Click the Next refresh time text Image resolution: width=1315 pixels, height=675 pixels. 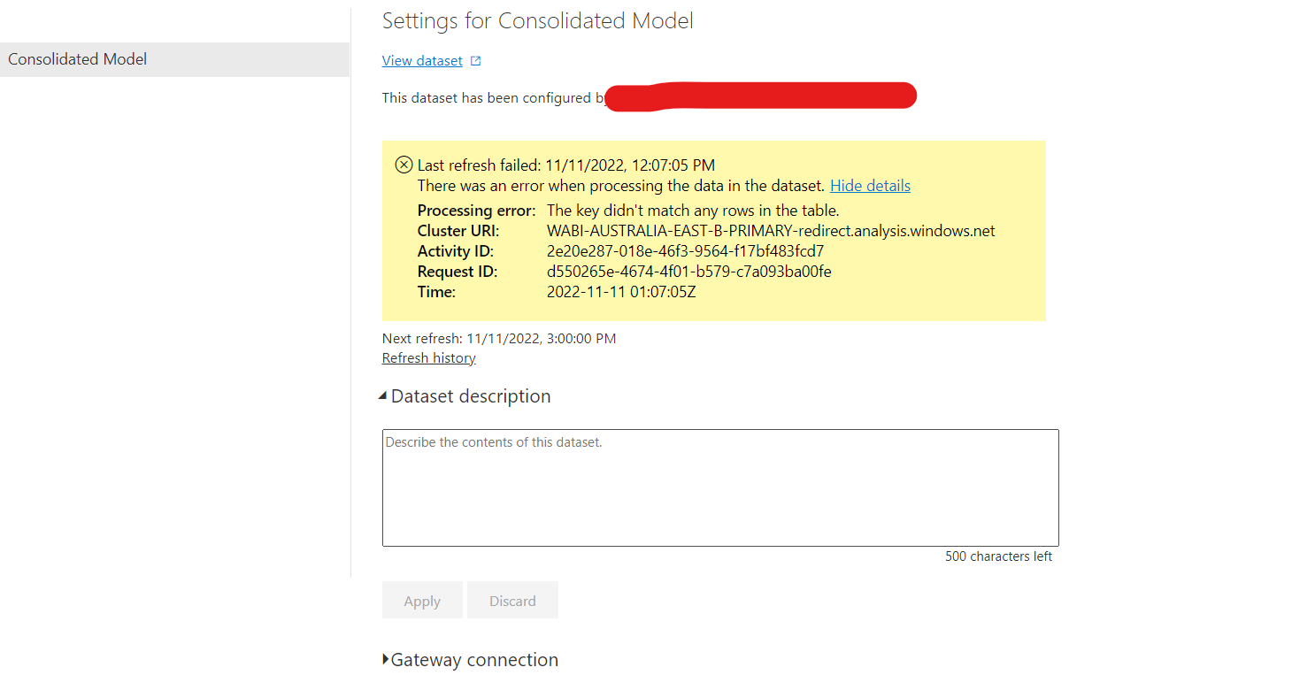499,338
